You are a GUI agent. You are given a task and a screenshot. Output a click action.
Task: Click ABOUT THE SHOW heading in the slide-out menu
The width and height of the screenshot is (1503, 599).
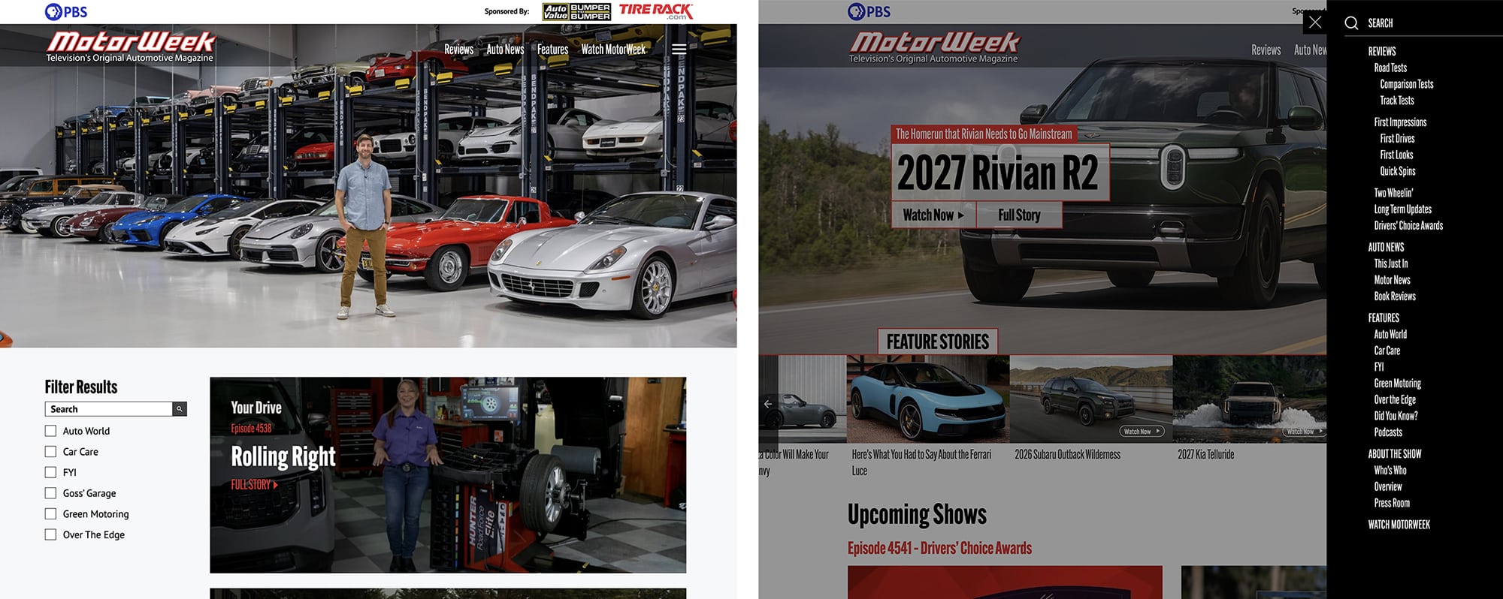pyautogui.click(x=1395, y=454)
